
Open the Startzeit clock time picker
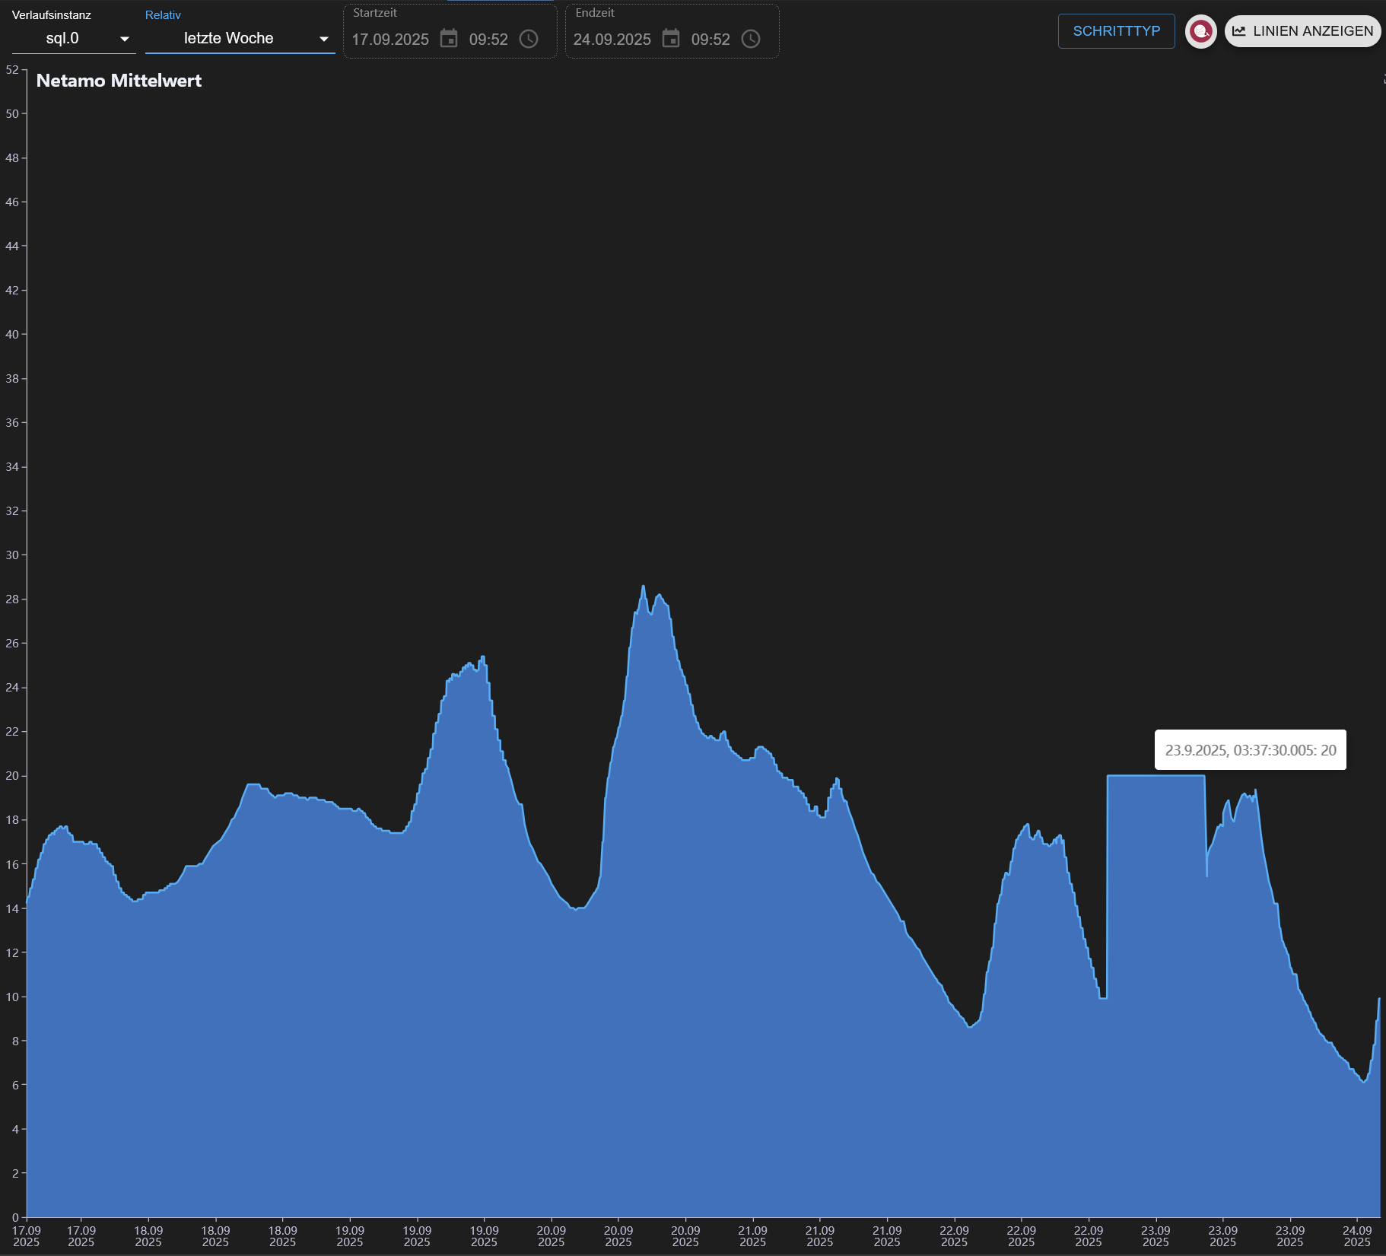click(x=529, y=39)
